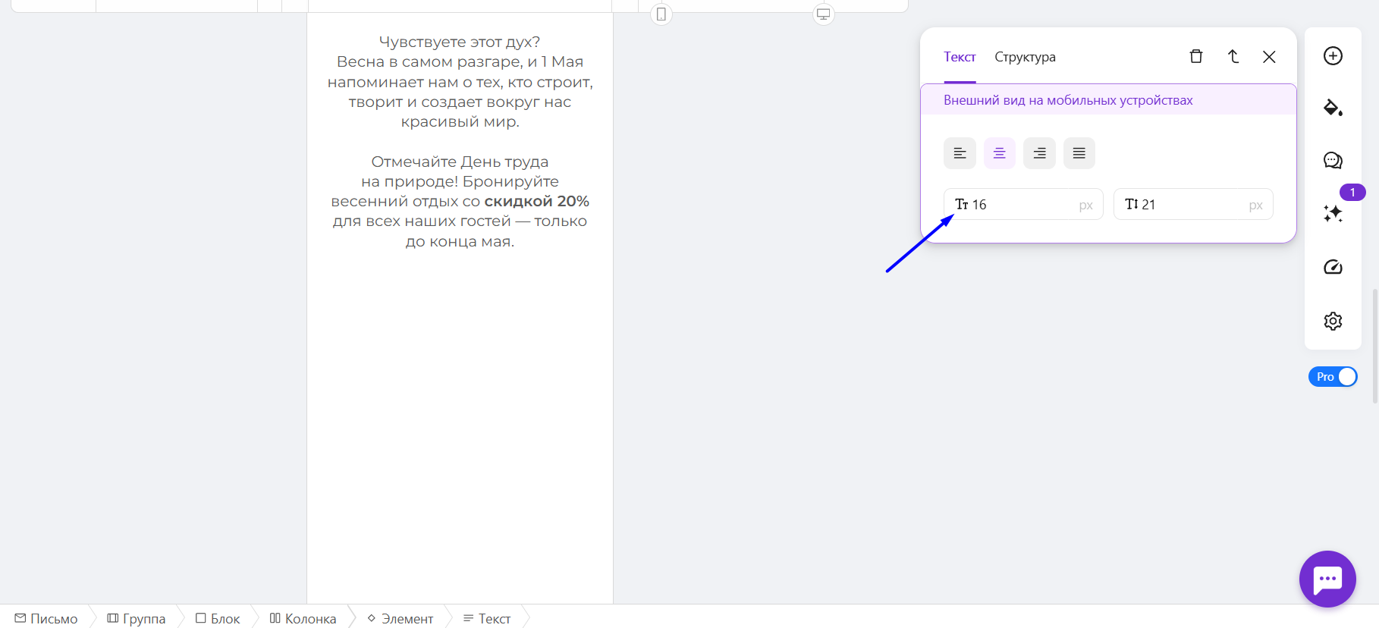Image resolution: width=1379 pixels, height=628 pixels.
Task: Justify the text alignment
Action: coord(1079,153)
